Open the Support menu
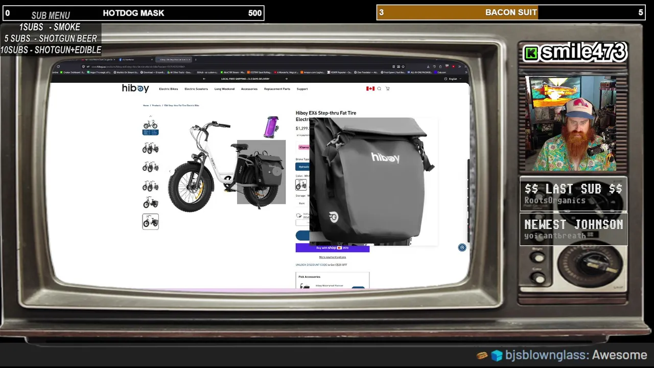The height and width of the screenshot is (368, 654). (302, 89)
